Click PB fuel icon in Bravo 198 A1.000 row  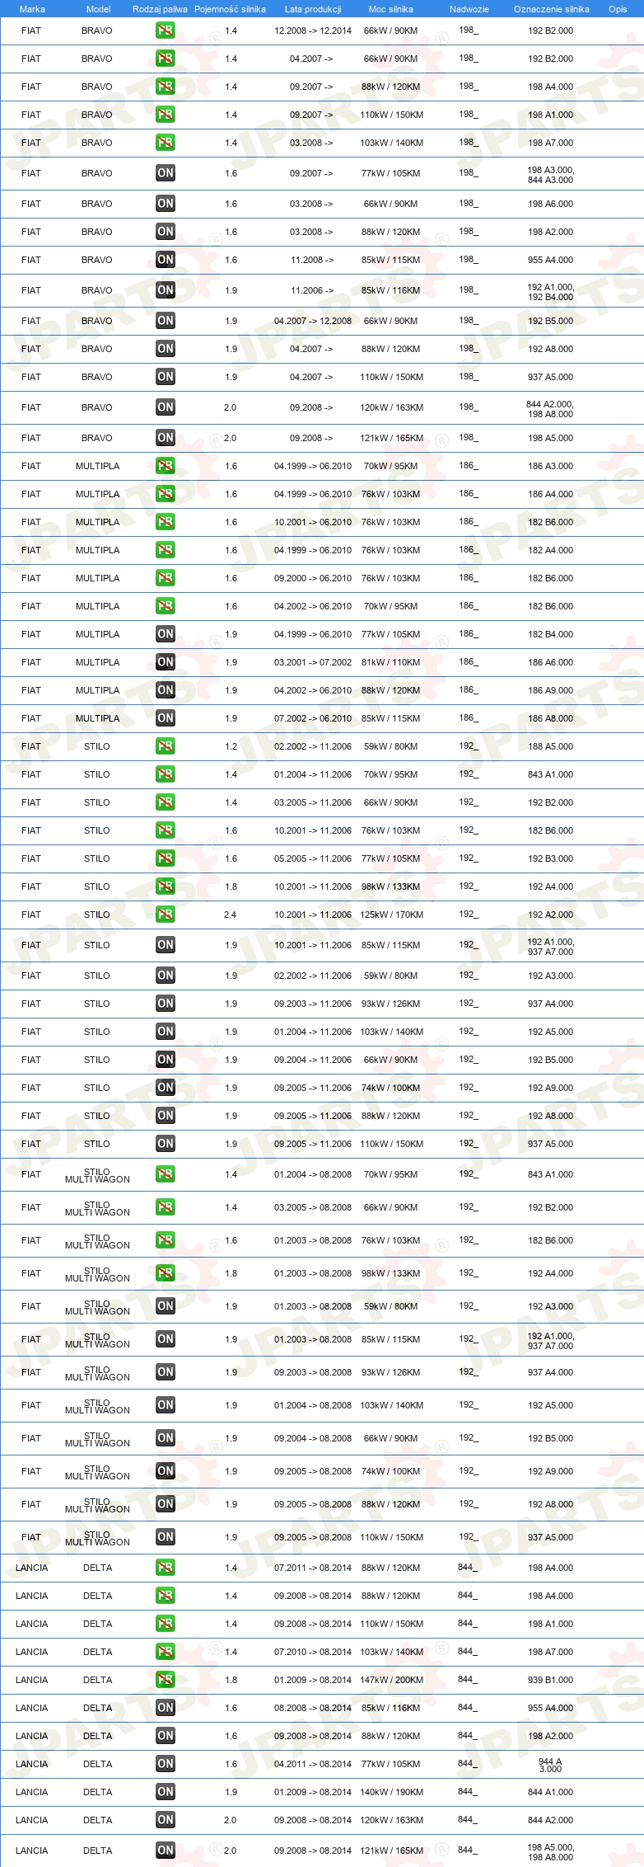165,115
